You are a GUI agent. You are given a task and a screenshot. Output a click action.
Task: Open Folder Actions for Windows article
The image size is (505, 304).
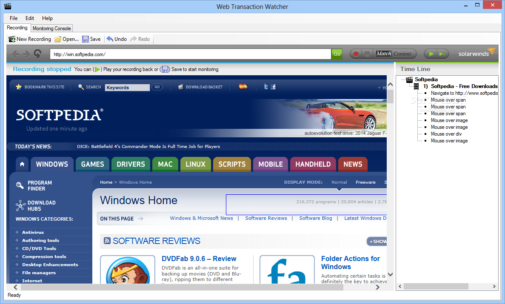point(351,262)
